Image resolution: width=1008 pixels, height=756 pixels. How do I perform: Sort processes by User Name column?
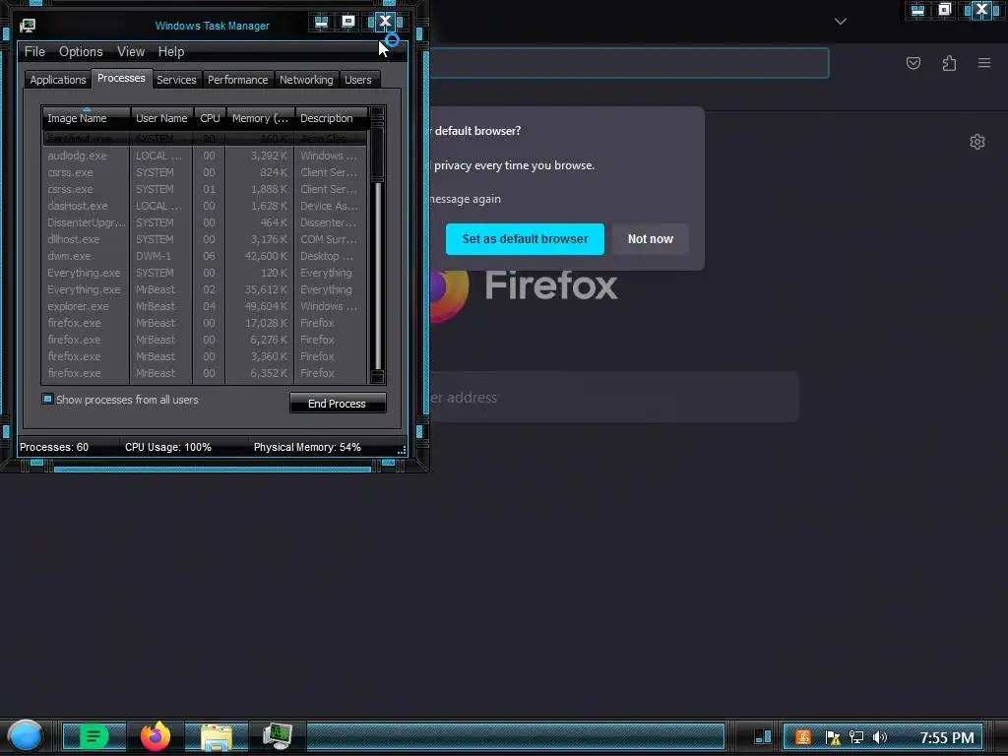pos(162,118)
